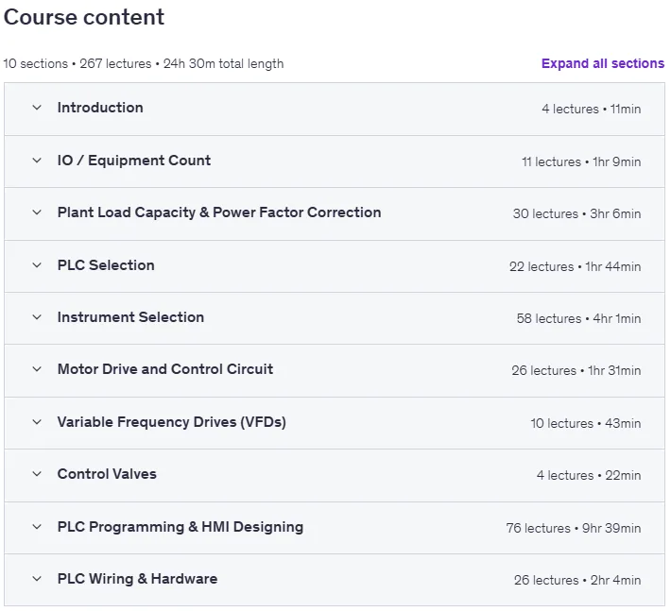Viewport: 671px width, 611px height.
Task: Select the Instrument Selection heading
Action: pos(130,317)
